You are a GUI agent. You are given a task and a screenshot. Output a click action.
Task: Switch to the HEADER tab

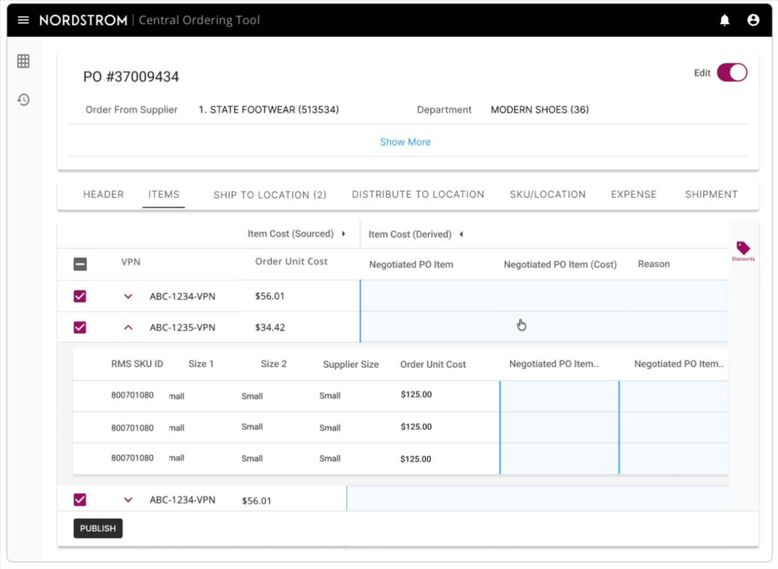point(103,194)
